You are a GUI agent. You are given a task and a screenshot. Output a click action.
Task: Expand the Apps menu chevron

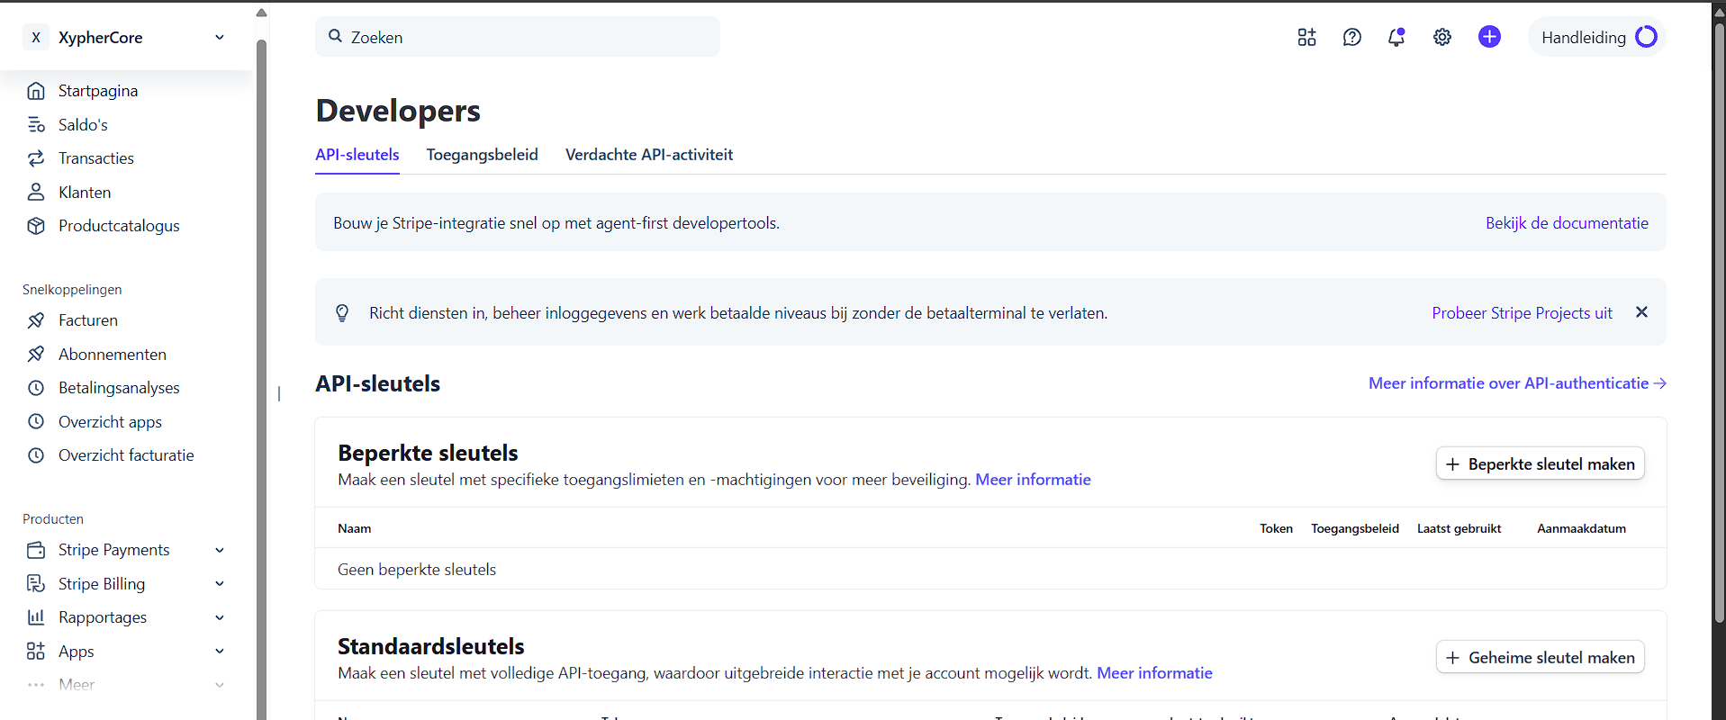coord(220,651)
